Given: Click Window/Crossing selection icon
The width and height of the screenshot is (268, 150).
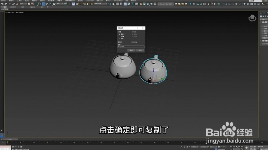Looking at the screenshot, I should [40, 4].
